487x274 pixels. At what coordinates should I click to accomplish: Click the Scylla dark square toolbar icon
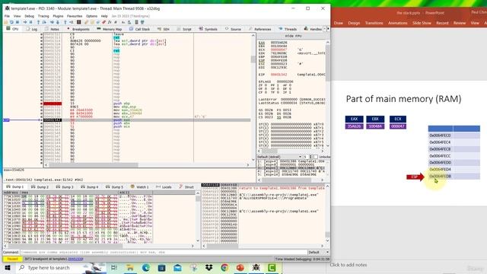coord(79,22)
